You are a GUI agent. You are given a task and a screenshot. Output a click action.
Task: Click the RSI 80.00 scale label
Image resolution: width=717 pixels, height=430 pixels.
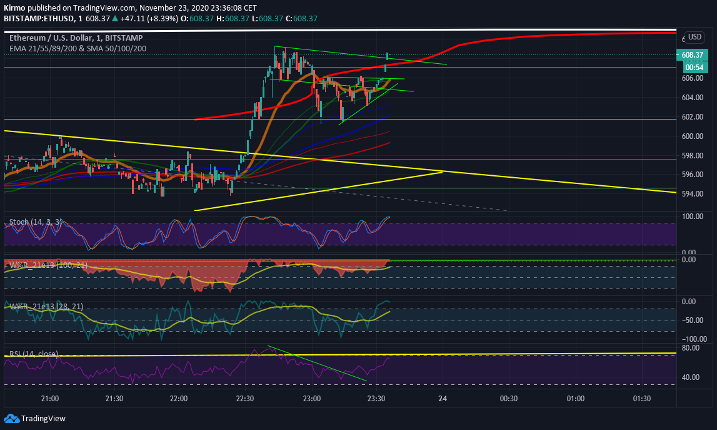coord(691,348)
